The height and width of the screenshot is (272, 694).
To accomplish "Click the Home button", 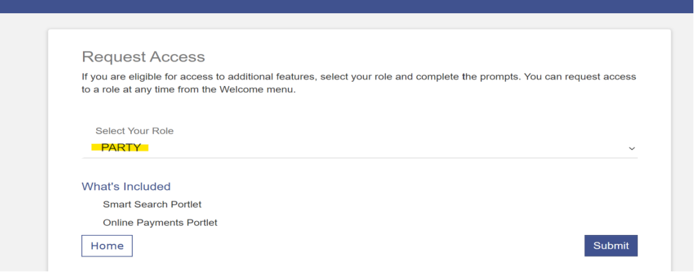I will pyautogui.click(x=107, y=246).
